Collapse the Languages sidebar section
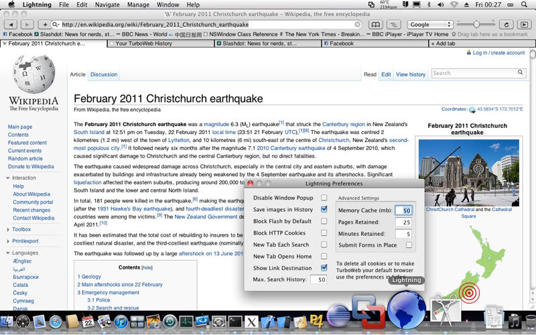 pyautogui.click(x=8, y=253)
